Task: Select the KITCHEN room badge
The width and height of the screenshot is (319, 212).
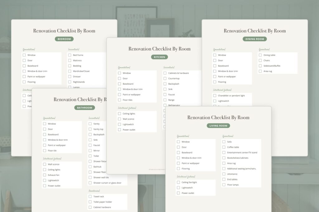Action: pos(159,57)
